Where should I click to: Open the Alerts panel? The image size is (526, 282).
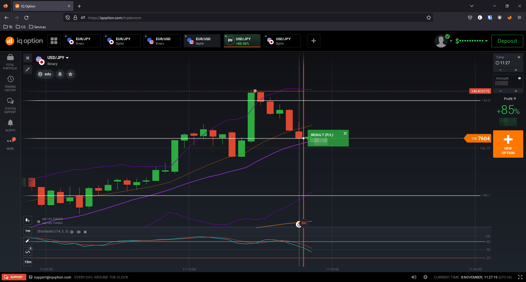[x=10, y=126]
